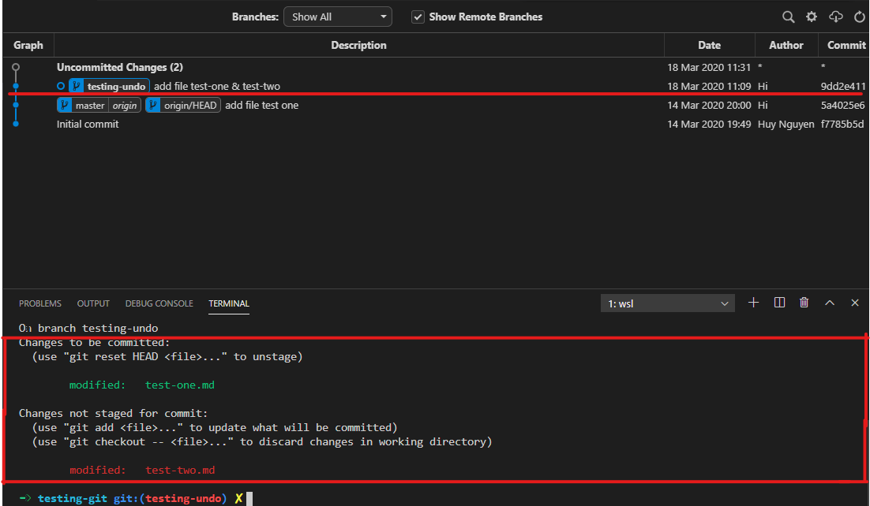
Task: Click the refresh graph icon
Action: (x=860, y=17)
